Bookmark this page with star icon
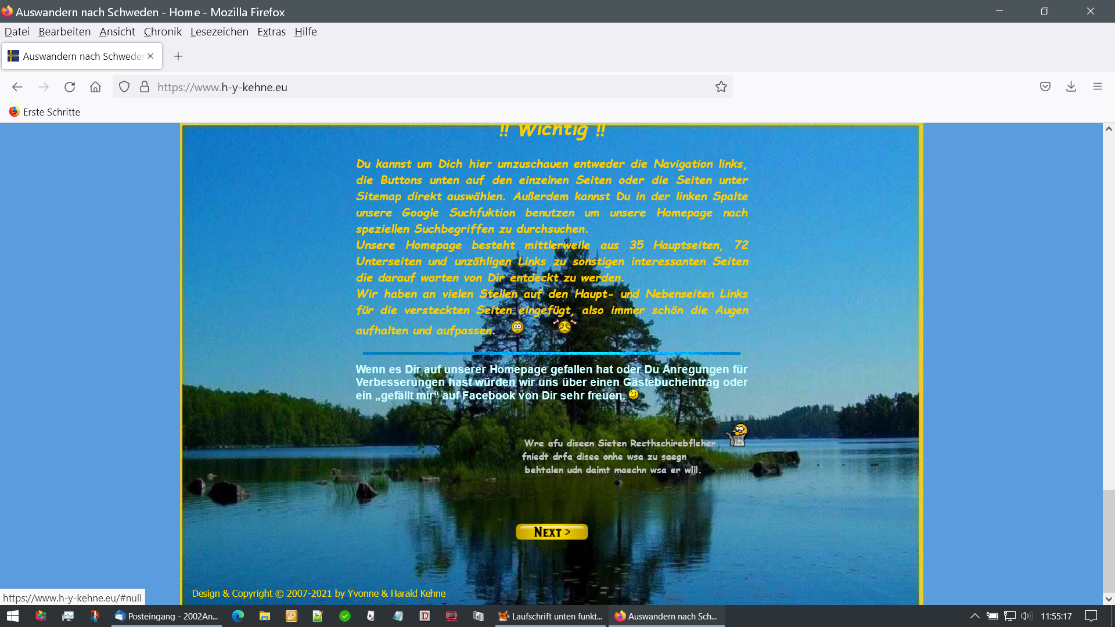This screenshot has height=627, width=1115. (721, 87)
